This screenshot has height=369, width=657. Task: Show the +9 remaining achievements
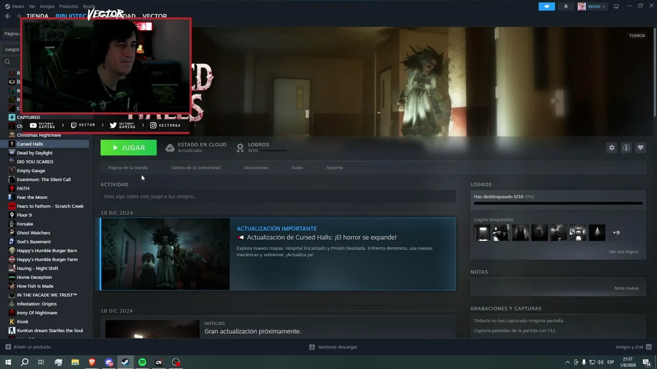[x=616, y=233]
